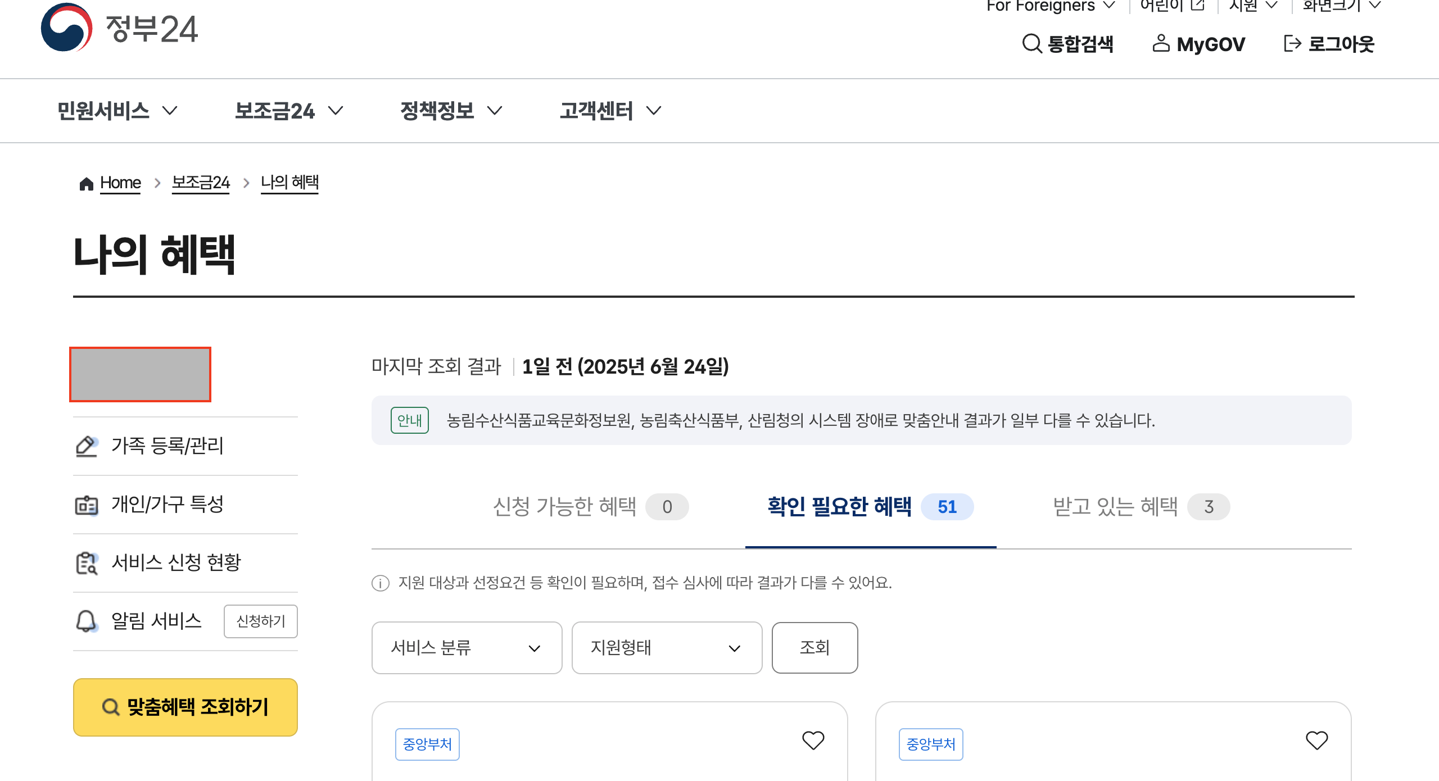Image resolution: width=1439 pixels, height=781 pixels.
Task: Switch to 받고 있는 혜택 tab
Action: click(1141, 507)
